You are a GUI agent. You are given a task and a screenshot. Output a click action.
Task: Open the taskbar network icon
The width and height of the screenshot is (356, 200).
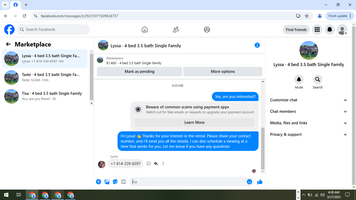pyautogui.click(x=316, y=195)
